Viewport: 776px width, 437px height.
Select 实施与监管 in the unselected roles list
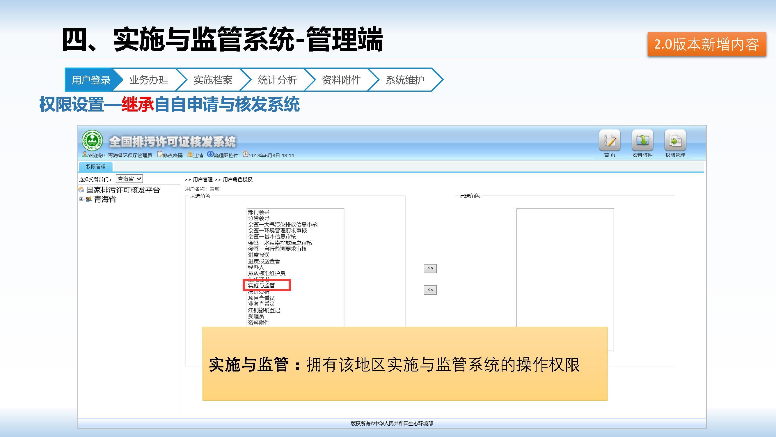coord(261,285)
